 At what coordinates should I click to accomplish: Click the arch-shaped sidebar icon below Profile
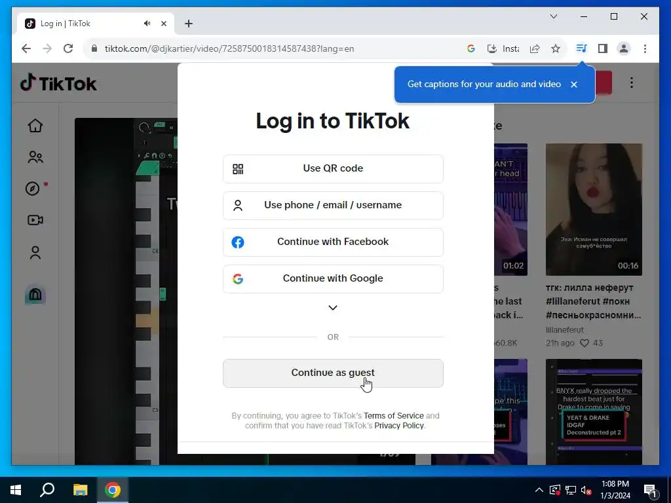(35, 295)
